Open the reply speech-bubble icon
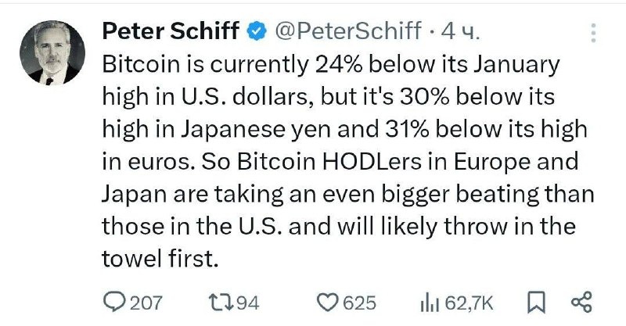This screenshot has height=326, width=626. tap(114, 302)
